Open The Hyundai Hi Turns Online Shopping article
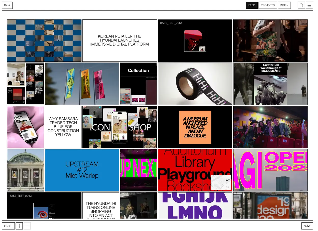 coord(101,206)
